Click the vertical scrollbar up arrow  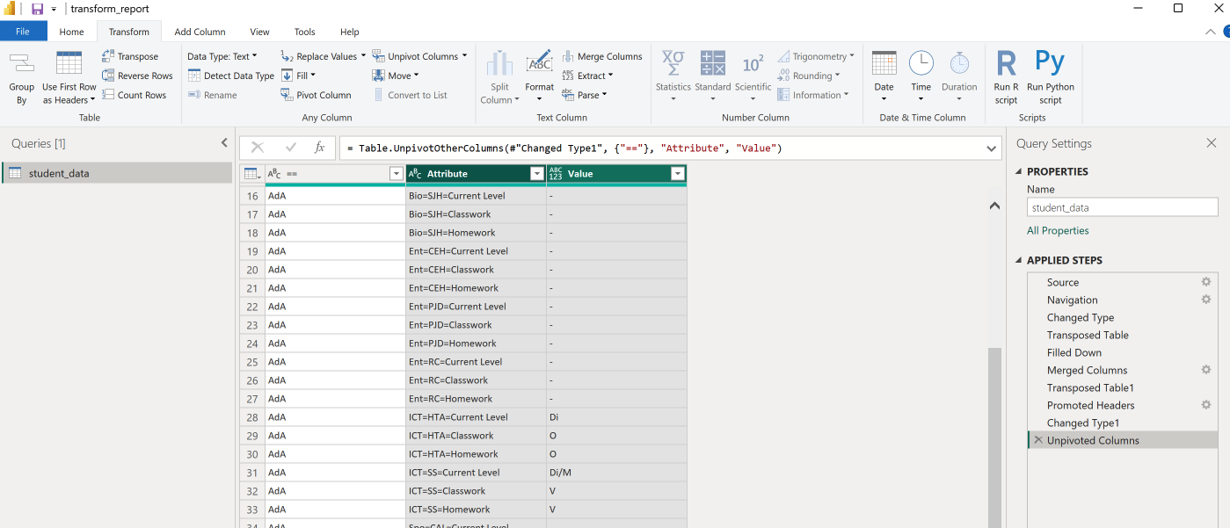[x=994, y=206]
